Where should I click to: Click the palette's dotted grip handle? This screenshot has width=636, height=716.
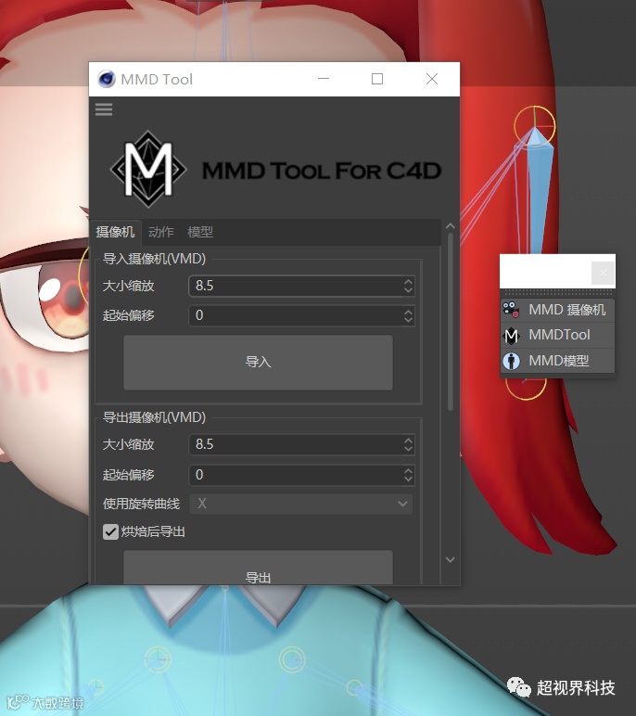(557, 292)
